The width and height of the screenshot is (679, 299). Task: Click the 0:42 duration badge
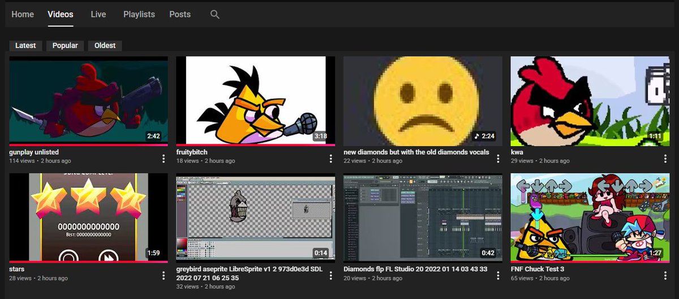(488, 253)
